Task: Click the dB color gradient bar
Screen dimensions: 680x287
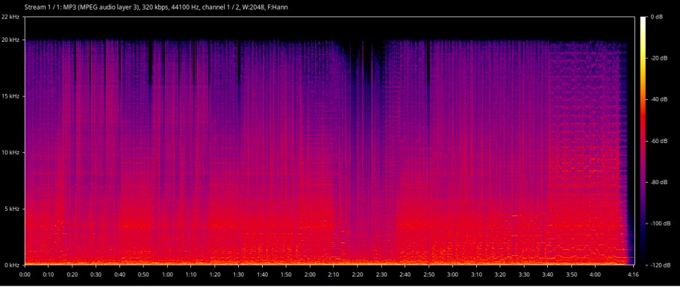Action: click(643, 141)
